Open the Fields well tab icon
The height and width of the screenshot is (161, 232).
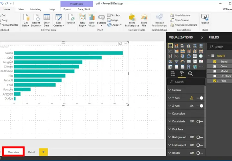click(x=173, y=73)
